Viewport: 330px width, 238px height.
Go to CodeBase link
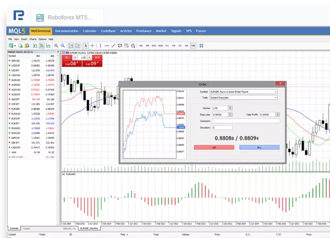click(108, 31)
